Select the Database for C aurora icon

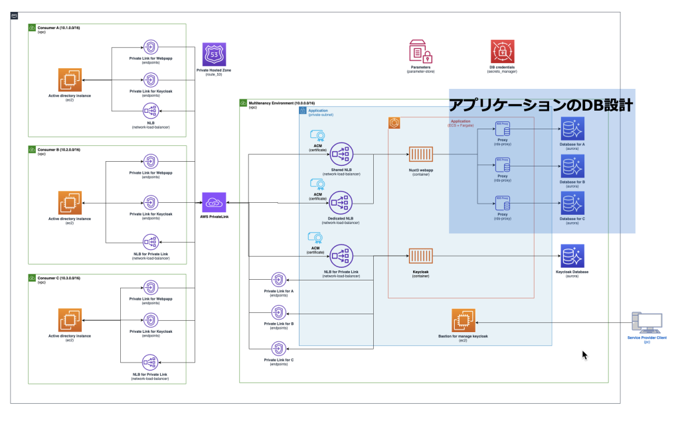coord(572,203)
